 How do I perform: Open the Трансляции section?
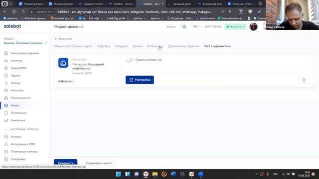click(x=18, y=113)
